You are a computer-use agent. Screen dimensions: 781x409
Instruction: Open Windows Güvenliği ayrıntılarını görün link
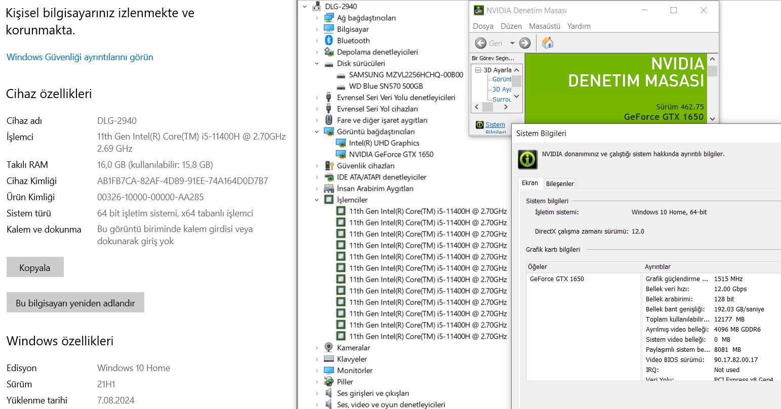79,57
